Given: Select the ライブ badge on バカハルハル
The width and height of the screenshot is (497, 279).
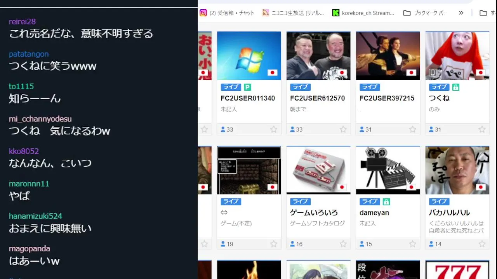Looking at the screenshot, I should pos(439,201).
